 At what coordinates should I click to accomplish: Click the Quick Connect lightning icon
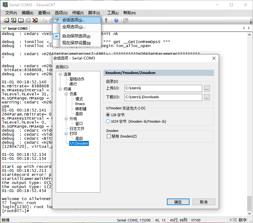click(x=14, y=20)
